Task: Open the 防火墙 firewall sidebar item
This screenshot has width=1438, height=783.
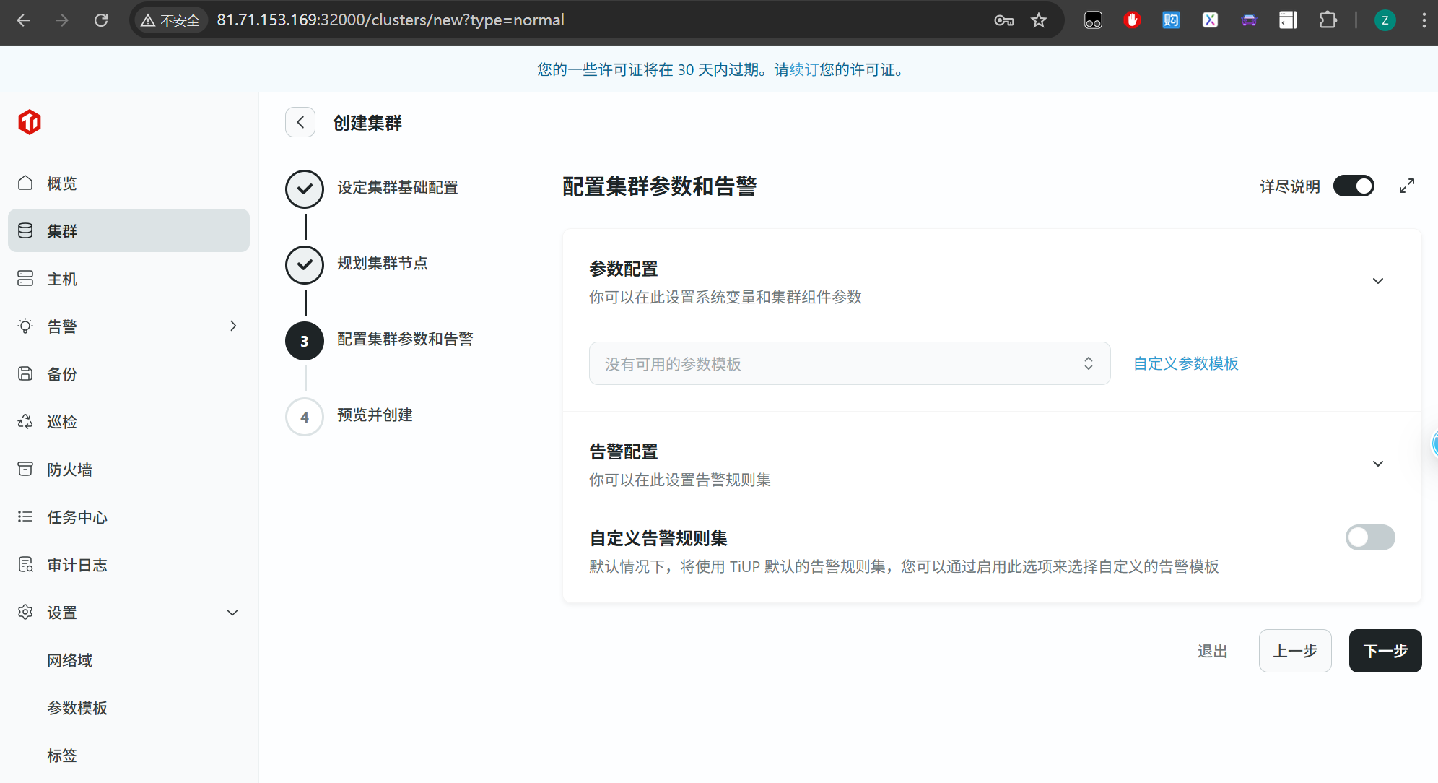Action: click(x=69, y=470)
